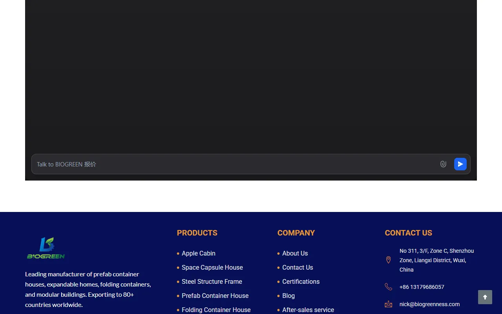Click the nick@biogreenness.com email address
This screenshot has height=314, width=502.
[x=429, y=304]
